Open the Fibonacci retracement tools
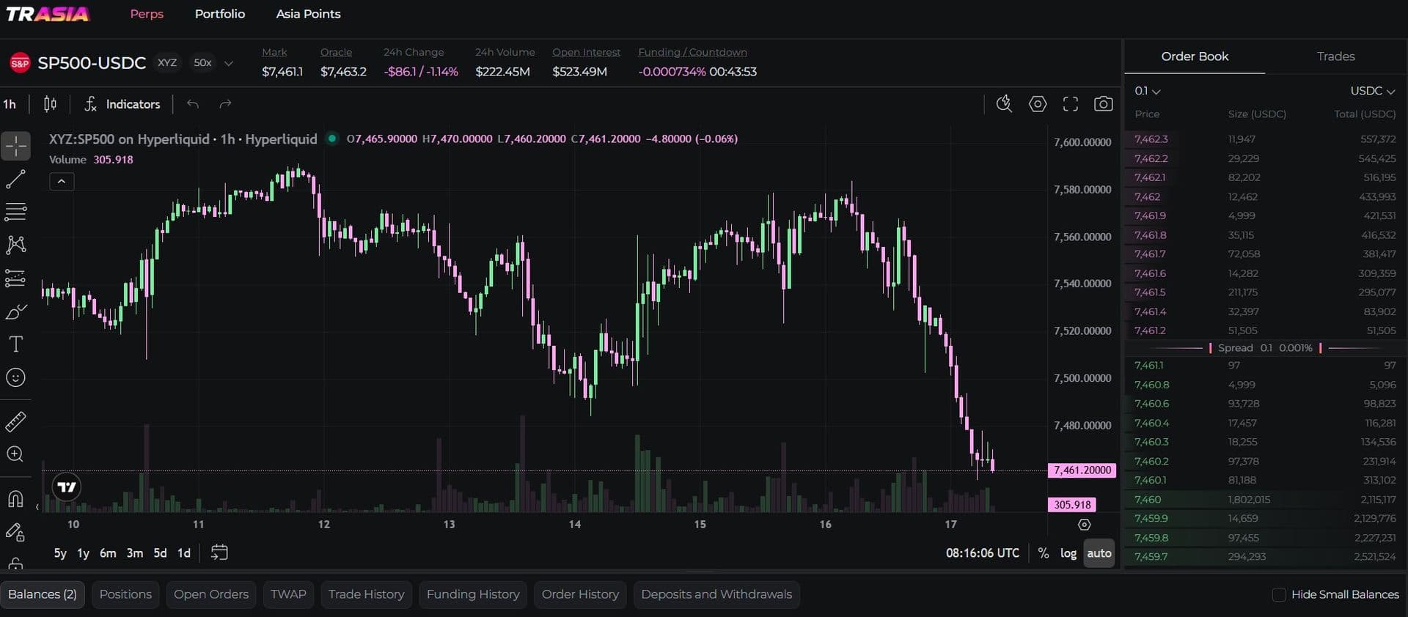Image resolution: width=1408 pixels, height=617 pixels. click(x=15, y=212)
